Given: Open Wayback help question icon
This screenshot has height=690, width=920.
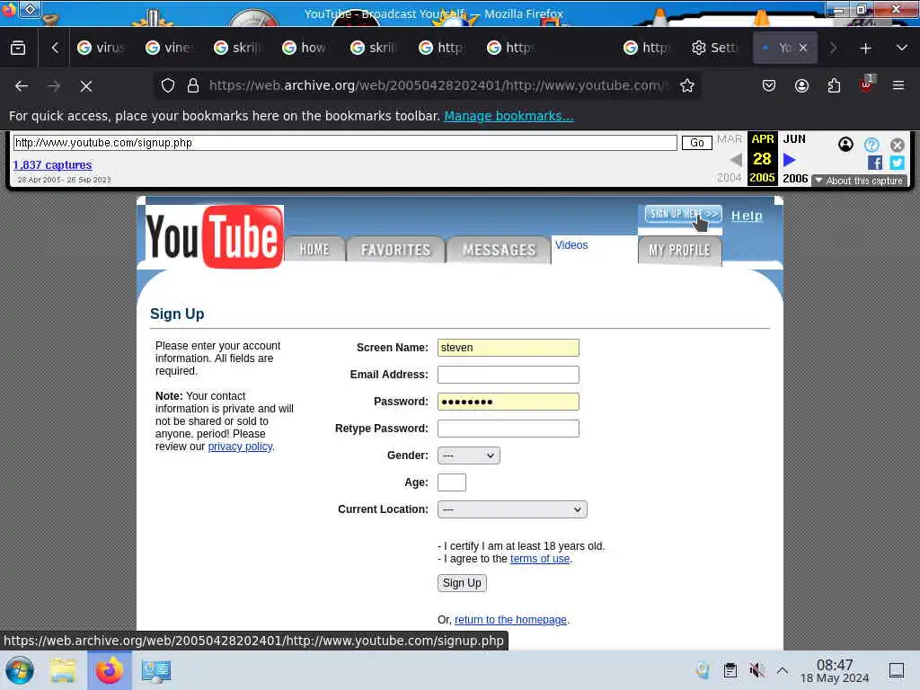Looking at the screenshot, I should (871, 145).
